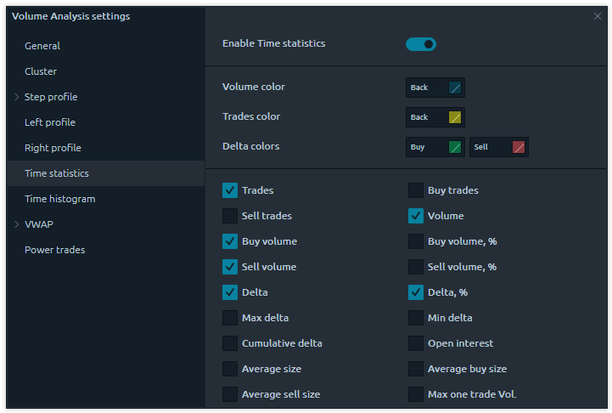This screenshot has width=612, height=413.
Task: Expand the VWAP section arrow
Action: (17, 224)
